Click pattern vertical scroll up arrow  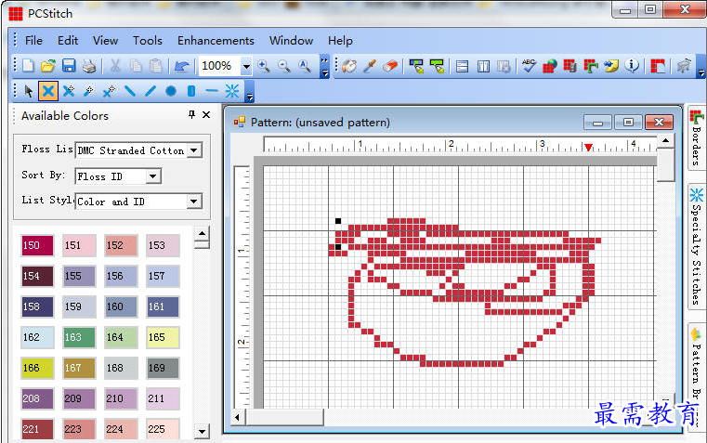(665, 140)
